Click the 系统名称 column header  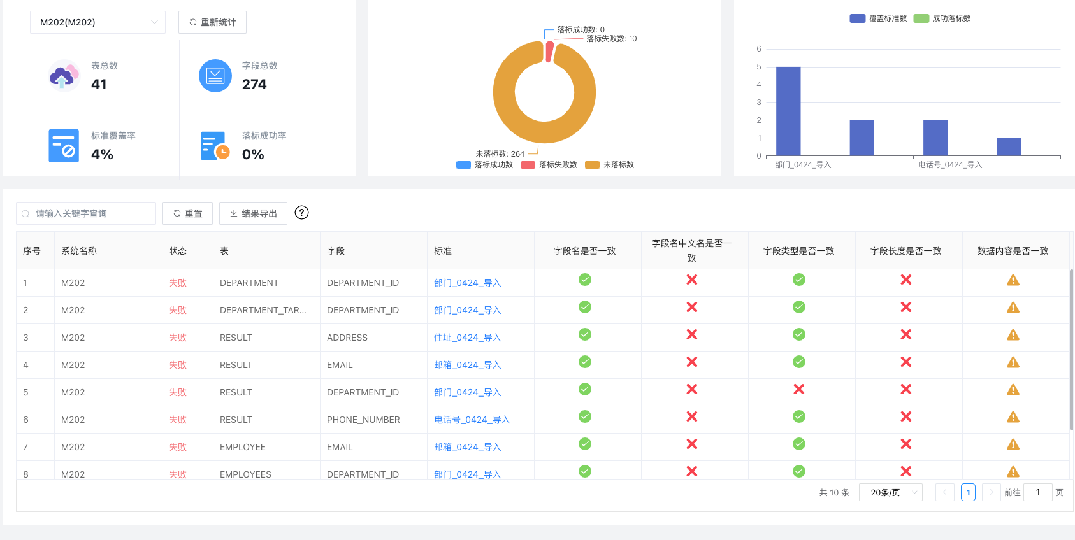79,251
